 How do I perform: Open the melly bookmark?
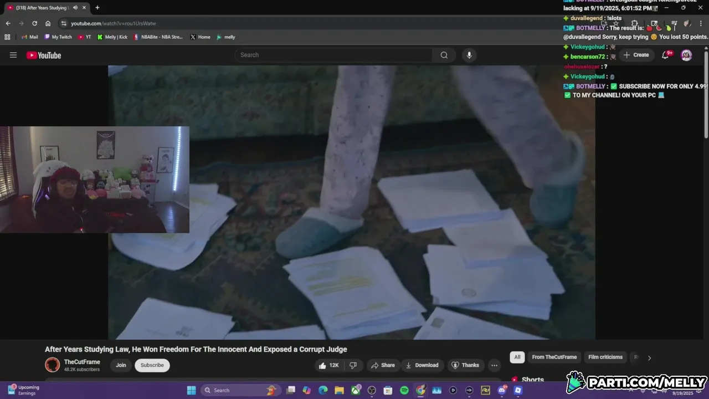[226, 37]
